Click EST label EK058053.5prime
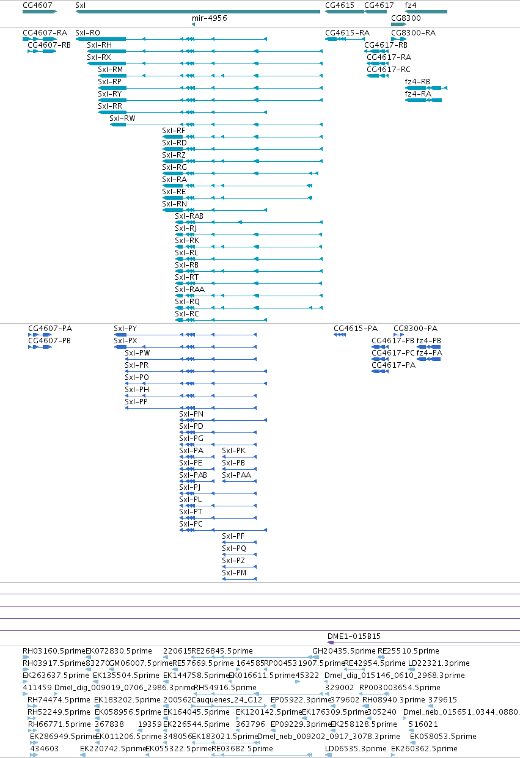520x758 pixels. [443, 737]
